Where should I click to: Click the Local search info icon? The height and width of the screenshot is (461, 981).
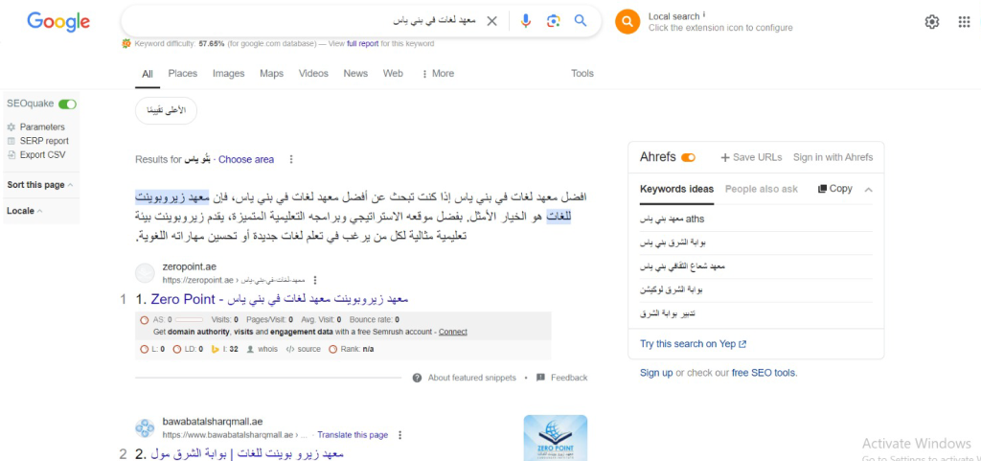tap(704, 14)
